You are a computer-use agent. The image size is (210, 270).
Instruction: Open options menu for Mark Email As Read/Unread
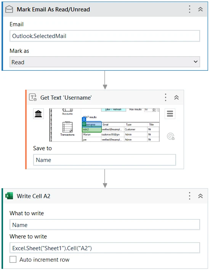(189, 9)
